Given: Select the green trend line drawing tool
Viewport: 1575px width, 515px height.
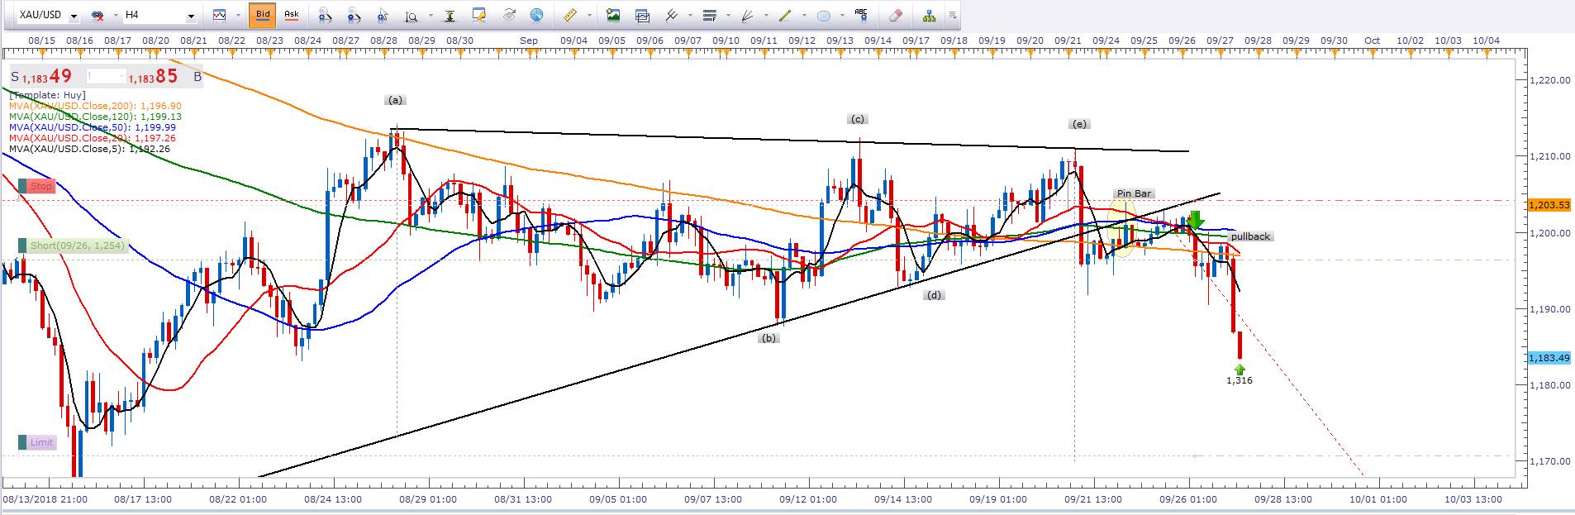Looking at the screenshot, I should click(784, 15).
